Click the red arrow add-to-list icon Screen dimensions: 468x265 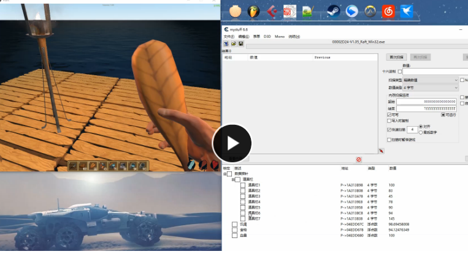(x=381, y=151)
